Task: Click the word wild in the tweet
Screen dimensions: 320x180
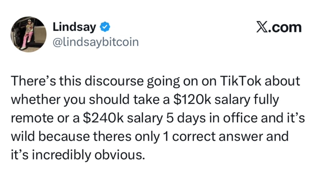Action: (23, 136)
